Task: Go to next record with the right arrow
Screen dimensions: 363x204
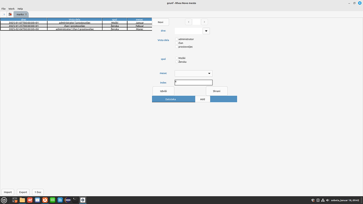Action: click(x=205, y=22)
